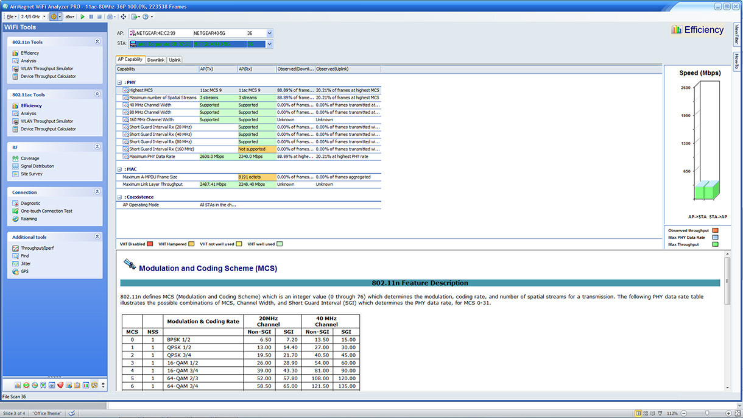Screen dimensions: 743x418
Task: Switch to the Uplink tab
Action: tap(175, 60)
